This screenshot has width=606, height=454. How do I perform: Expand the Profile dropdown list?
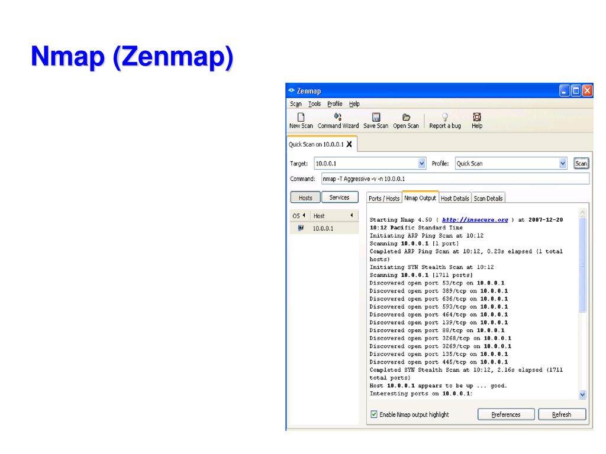(x=563, y=164)
